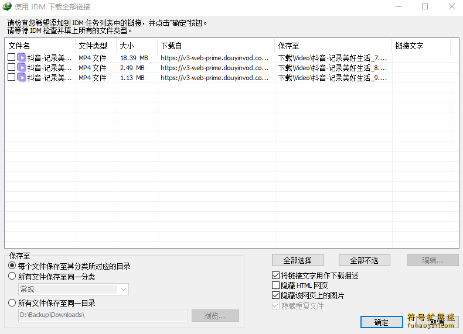
Task: Select the 18.39 MB size cell
Action: [x=134, y=58]
